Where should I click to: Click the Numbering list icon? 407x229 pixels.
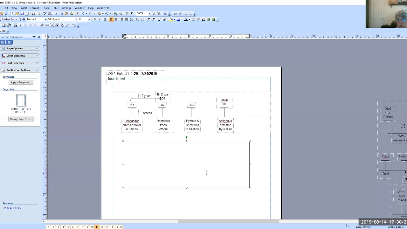pos(138,19)
